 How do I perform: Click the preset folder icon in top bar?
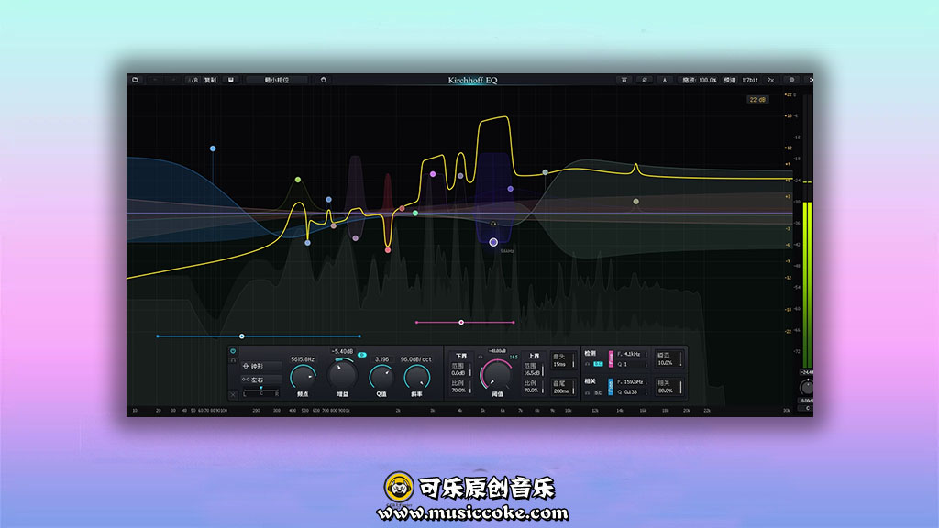coord(136,80)
